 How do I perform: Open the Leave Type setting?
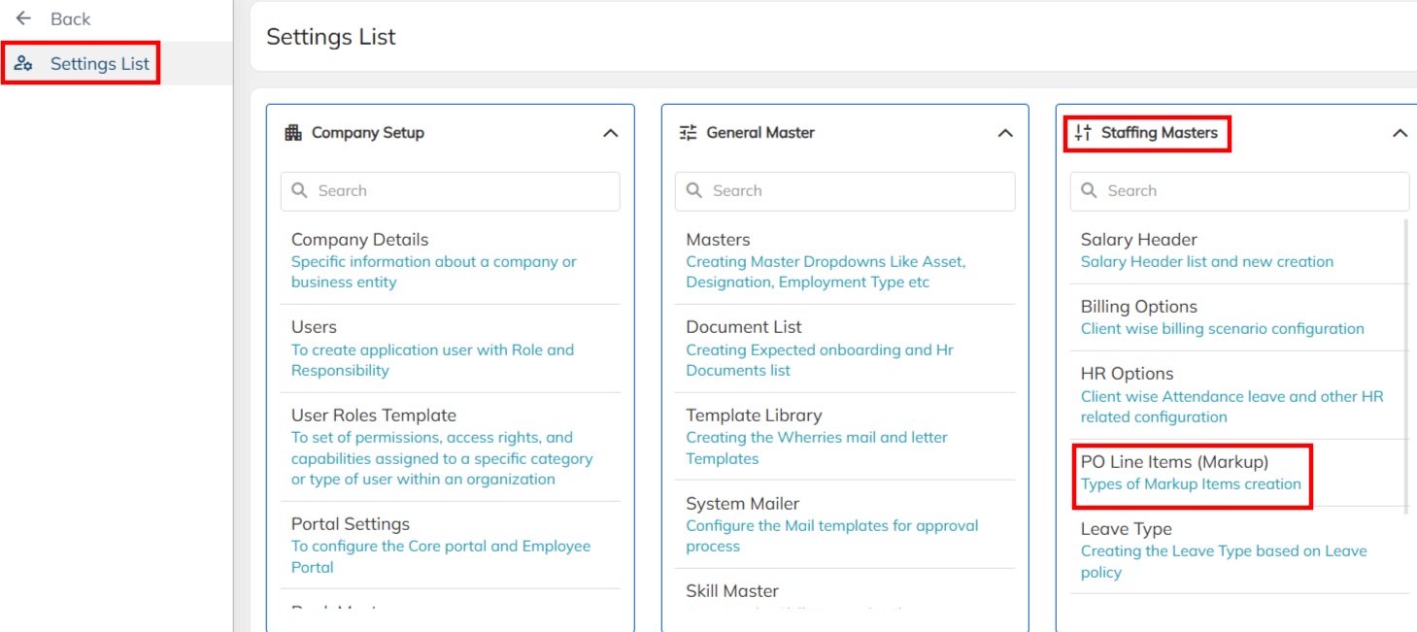[1126, 529]
